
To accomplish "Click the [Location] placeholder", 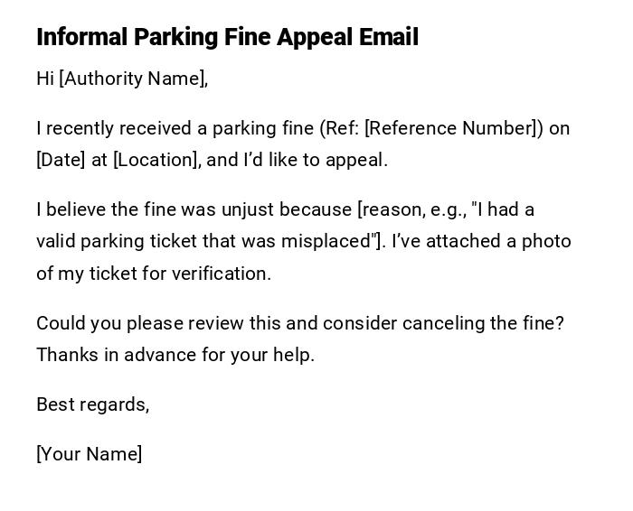I will (x=155, y=160).
